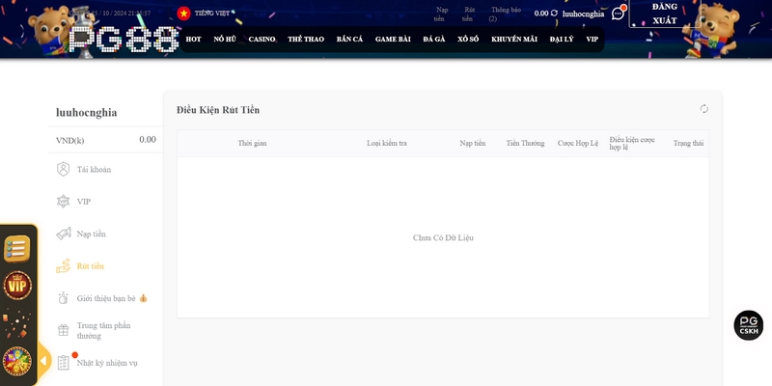Open the floating task list icon
Screen dimensions: 772x386
(x=17, y=248)
